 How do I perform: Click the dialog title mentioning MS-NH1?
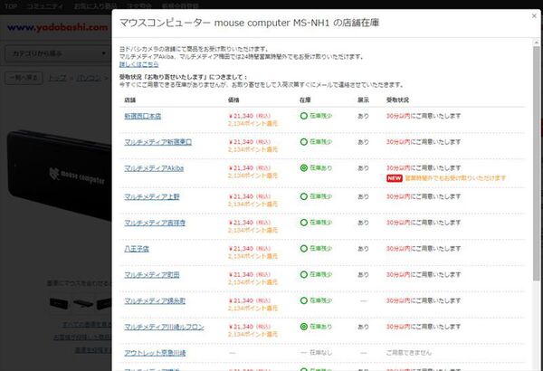249,23
